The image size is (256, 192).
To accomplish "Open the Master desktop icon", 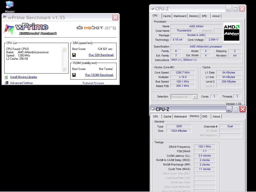I will click(10, 6).
